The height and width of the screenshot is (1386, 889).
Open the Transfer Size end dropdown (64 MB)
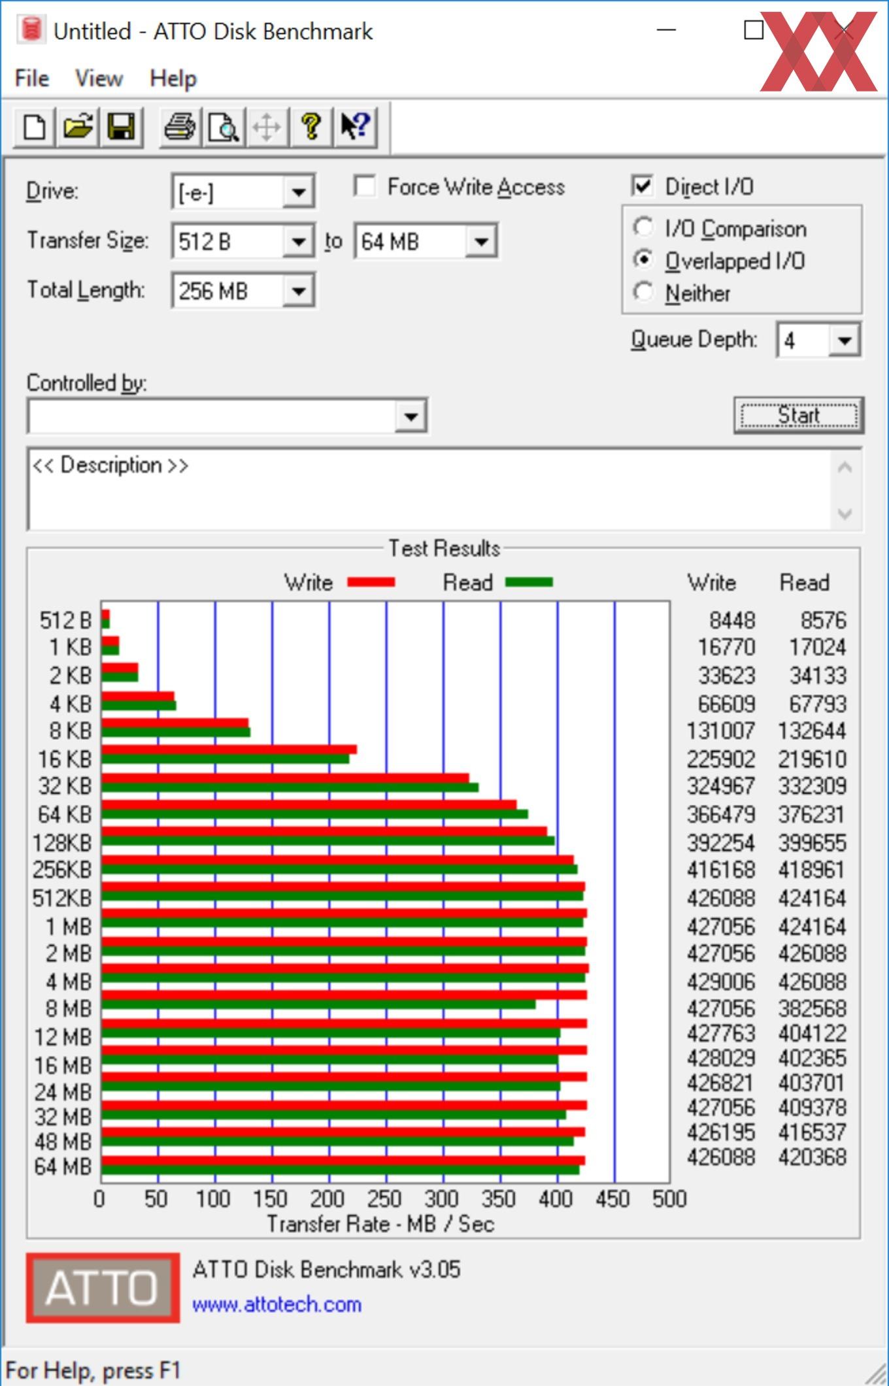coord(480,242)
